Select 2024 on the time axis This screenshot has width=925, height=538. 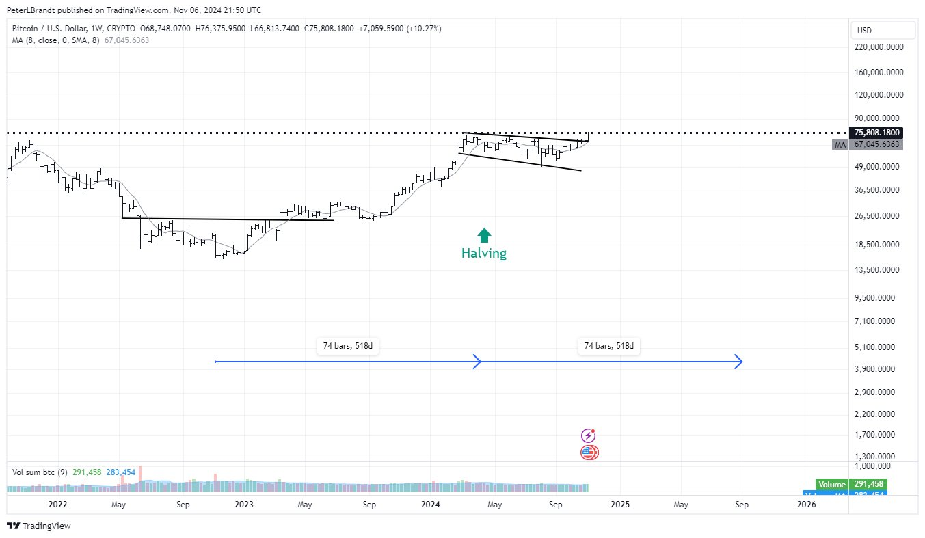[430, 504]
